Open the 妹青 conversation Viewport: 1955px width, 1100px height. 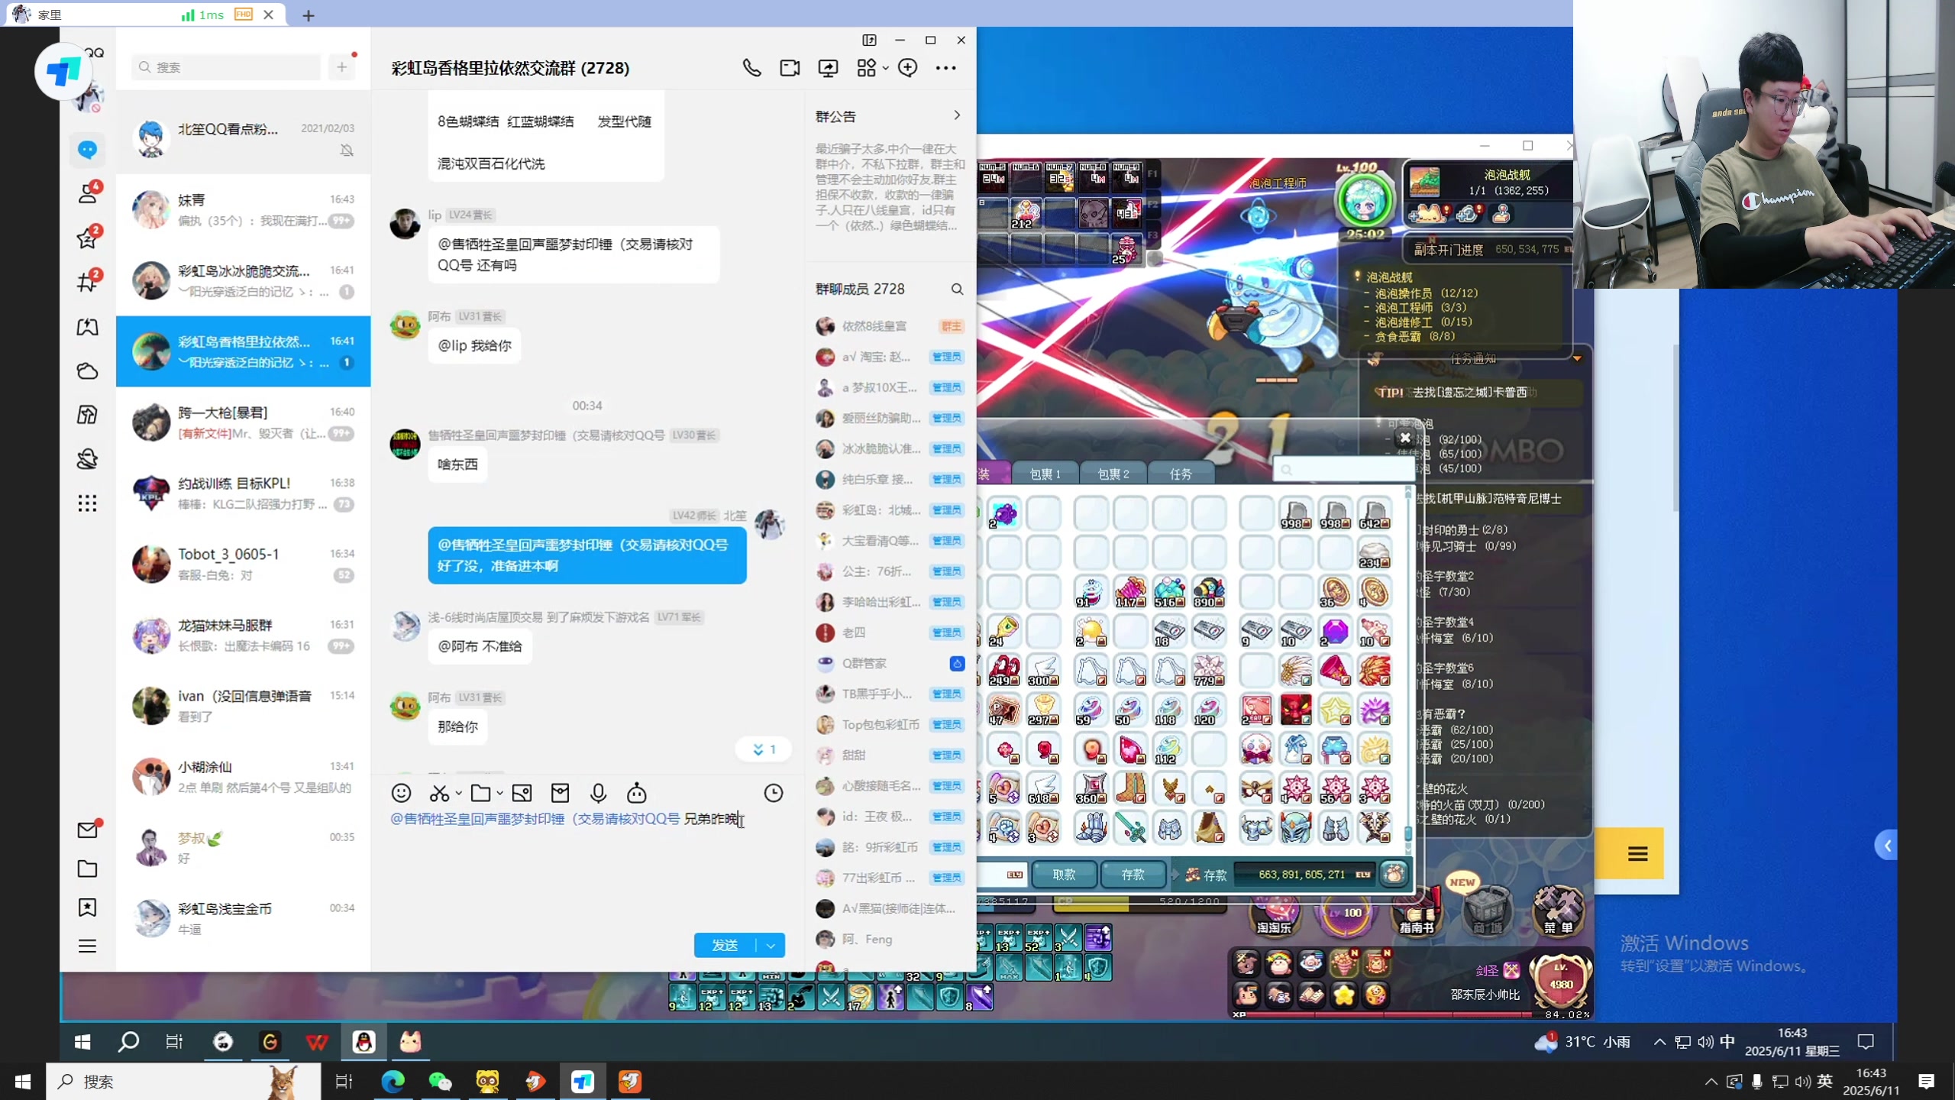pos(243,210)
